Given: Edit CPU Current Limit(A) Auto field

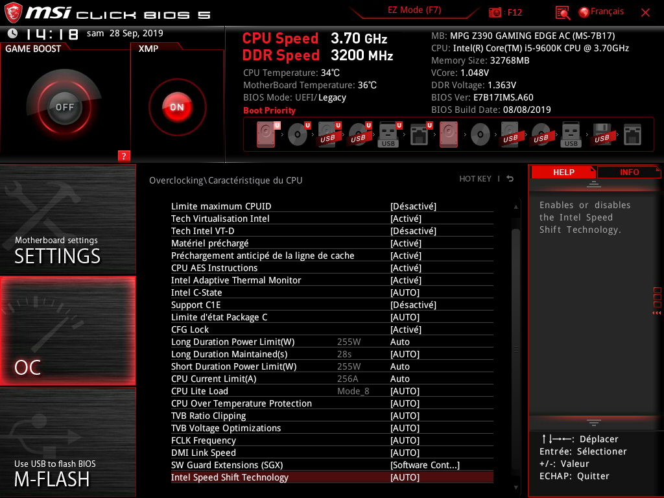Looking at the screenshot, I should click(x=399, y=379).
